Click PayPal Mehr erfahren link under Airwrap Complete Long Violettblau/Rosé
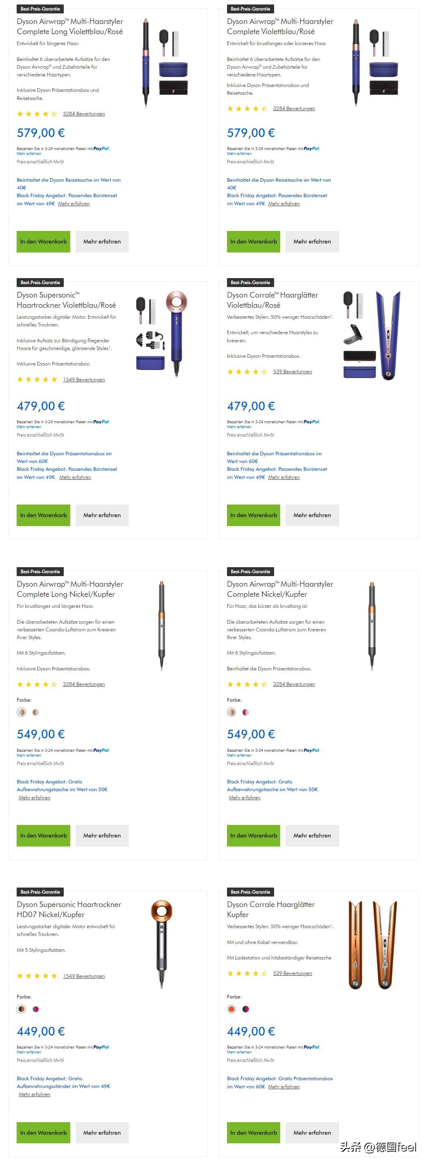This screenshot has width=426, height=1162. pos(29,154)
